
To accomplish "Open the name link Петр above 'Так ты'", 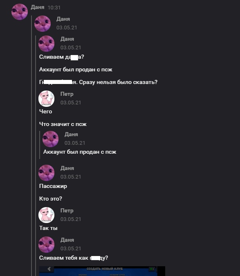I will [x=67, y=210].
